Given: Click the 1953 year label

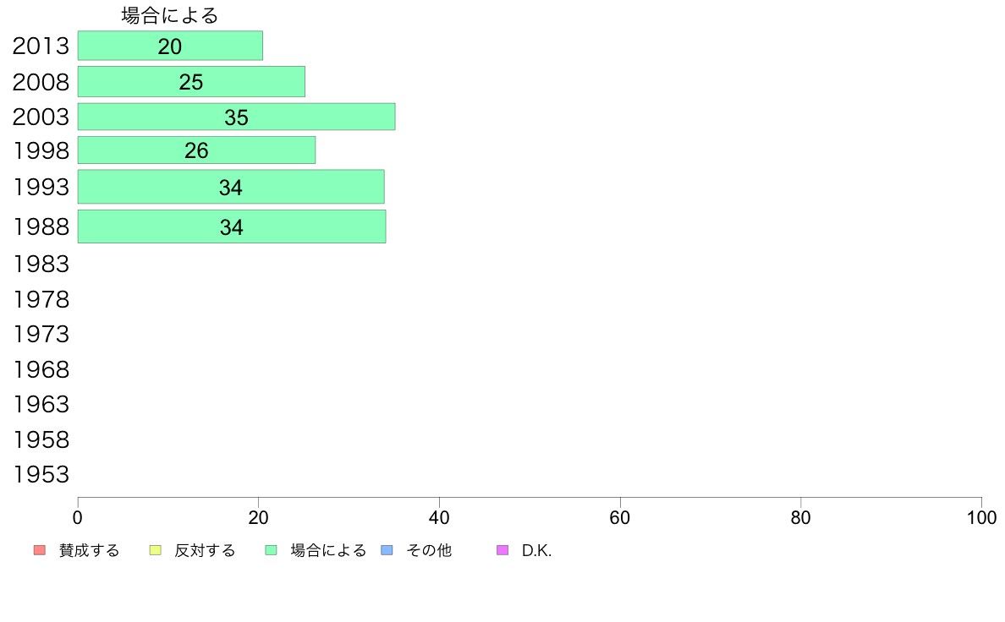Looking at the screenshot, I should tap(41, 475).
